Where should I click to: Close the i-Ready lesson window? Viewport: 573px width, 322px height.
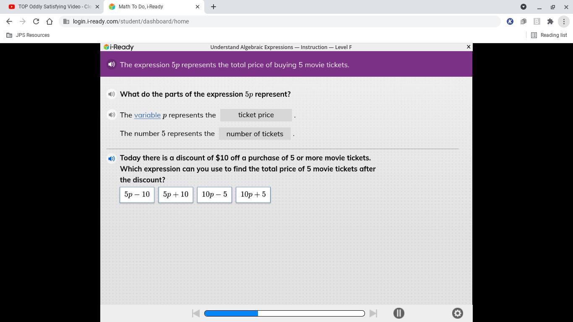469,47
